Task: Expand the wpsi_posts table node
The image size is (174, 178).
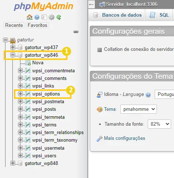Action: (x=20, y=109)
